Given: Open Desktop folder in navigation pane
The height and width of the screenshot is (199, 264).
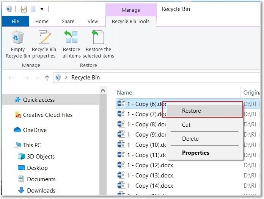Looking at the screenshot, I should coord(38,168).
